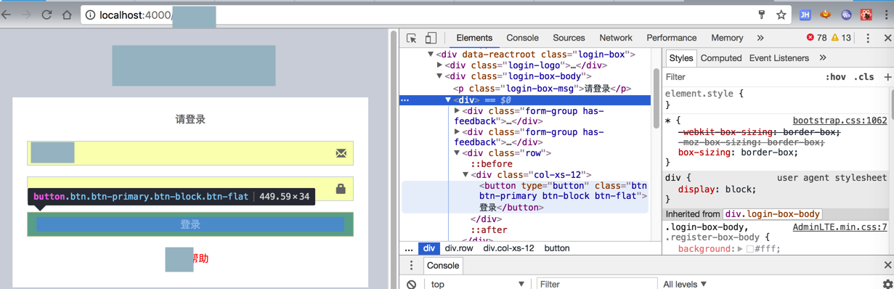This screenshot has width=894, height=289.
Task: Click the button breadcrumb
Action: (557, 248)
